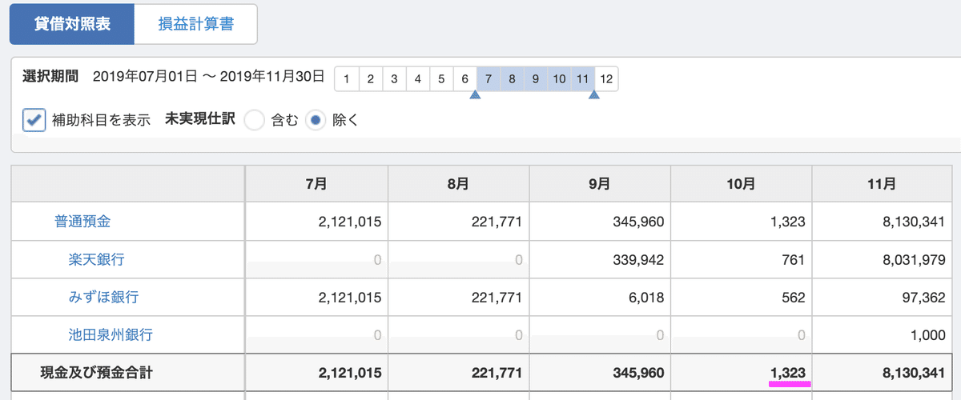This screenshot has width=961, height=400.
Task: Click the 現金及び預金合計 row label
Action: [x=97, y=372]
